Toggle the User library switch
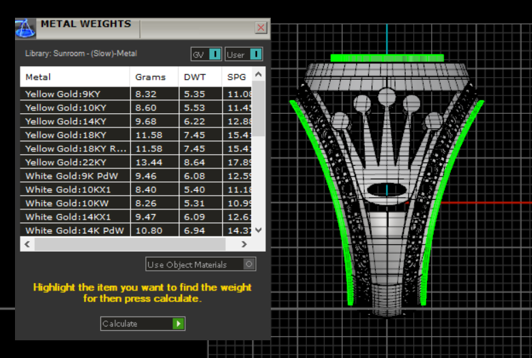Image resolution: width=532 pixels, height=358 pixels. [255, 55]
